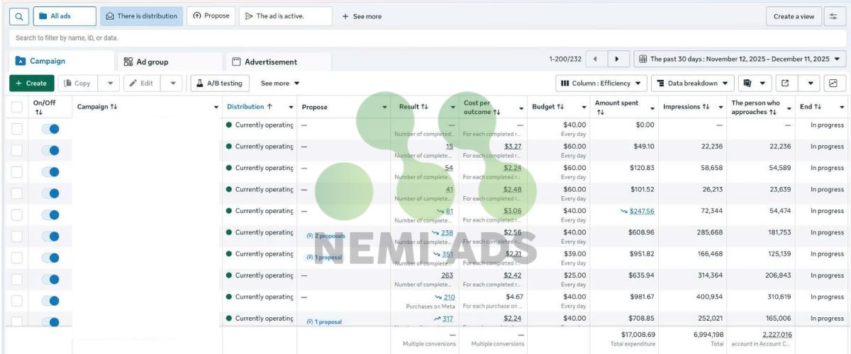Toggle off campaign with $247.56 spent

click(50, 215)
